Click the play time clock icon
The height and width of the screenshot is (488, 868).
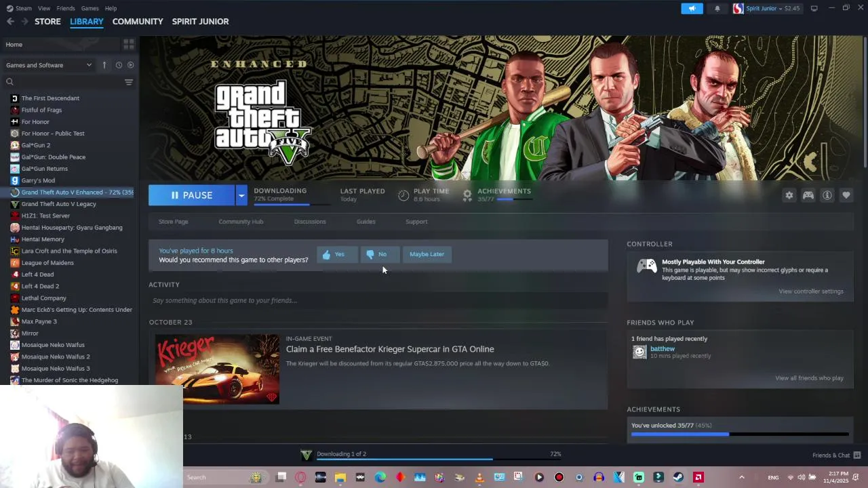click(x=403, y=195)
